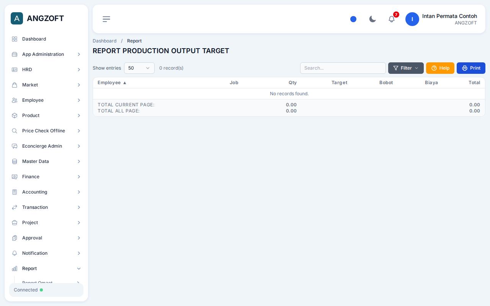This screenshot has width=490, height=306.
Task: Expand the Employee menu chevron
Action: click(x=79, y=100)
